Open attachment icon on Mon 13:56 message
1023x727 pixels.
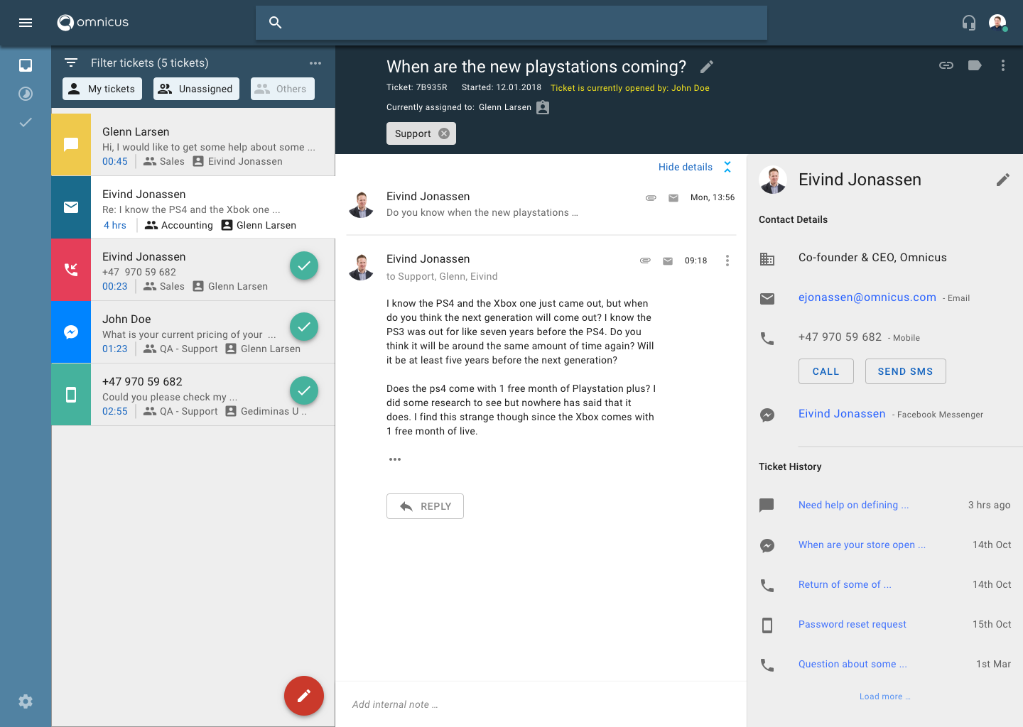point(651,198)
